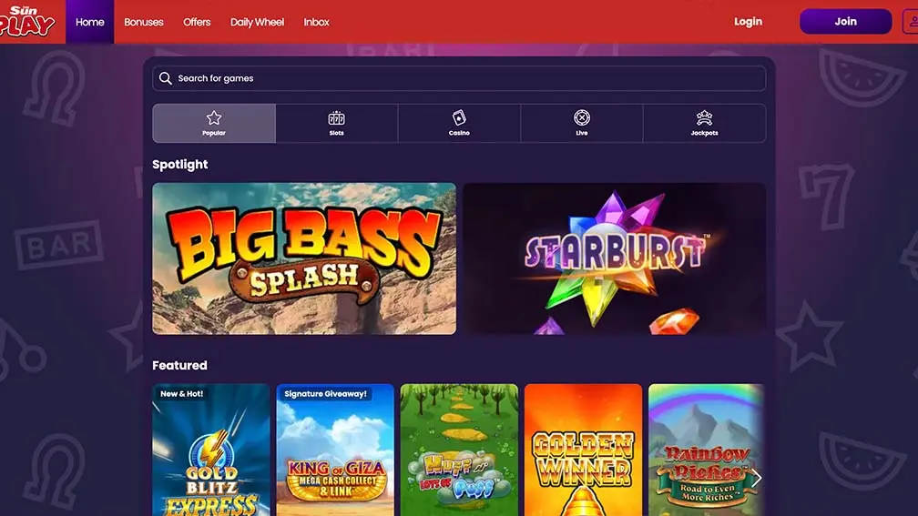This screenshot has height=516, width=918.
Task: Select the Slots category tab
Action: (x=336, y=124)
